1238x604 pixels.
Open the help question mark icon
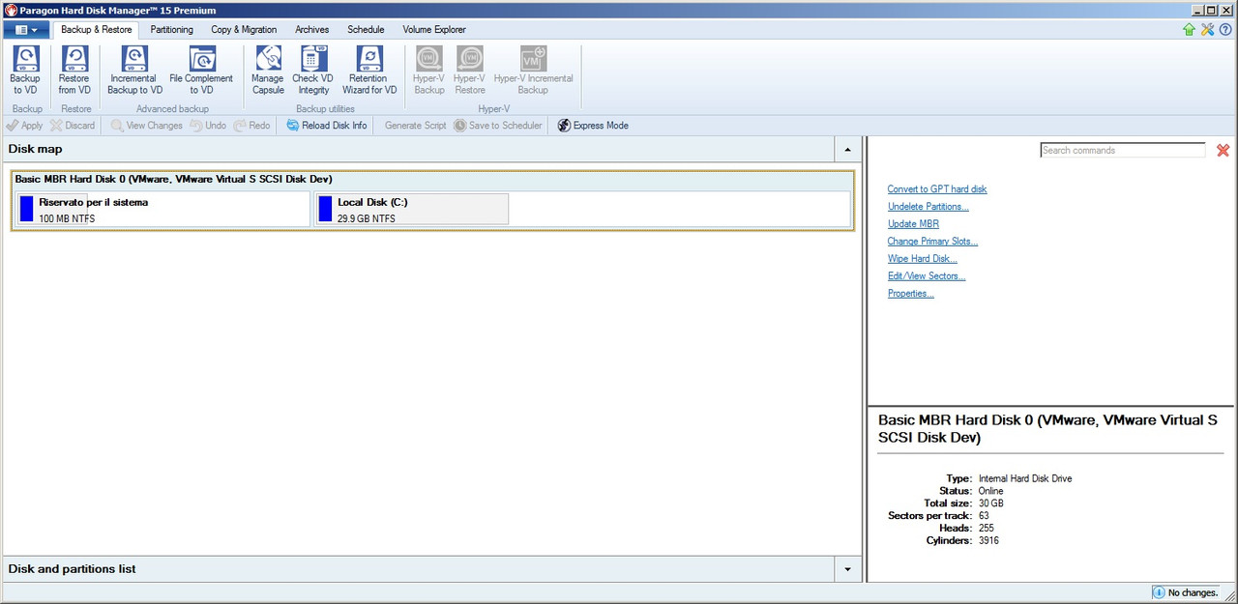coord(1224,30)
